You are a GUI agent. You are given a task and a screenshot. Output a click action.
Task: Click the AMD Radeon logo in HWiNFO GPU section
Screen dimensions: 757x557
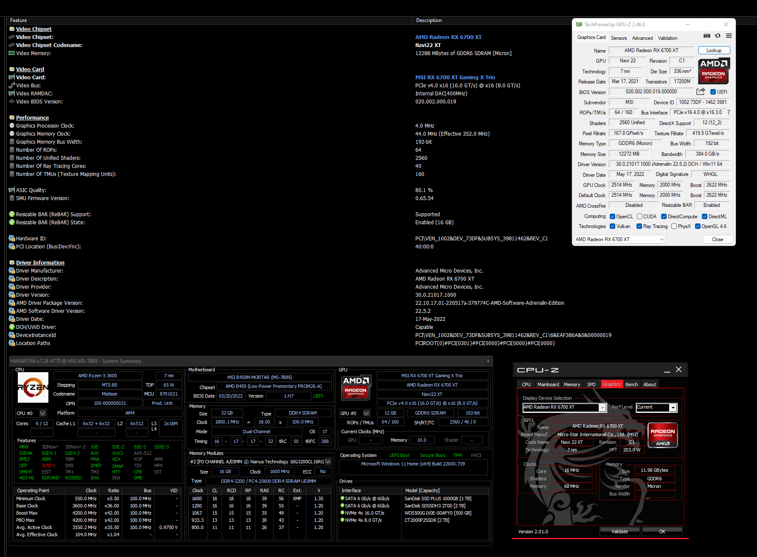(x=356, y=387)
